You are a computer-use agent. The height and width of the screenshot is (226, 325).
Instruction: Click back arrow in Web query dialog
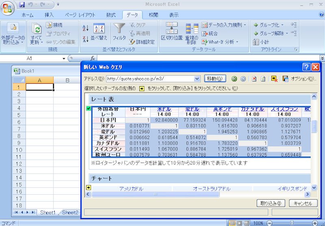click(x=234, y=79)
